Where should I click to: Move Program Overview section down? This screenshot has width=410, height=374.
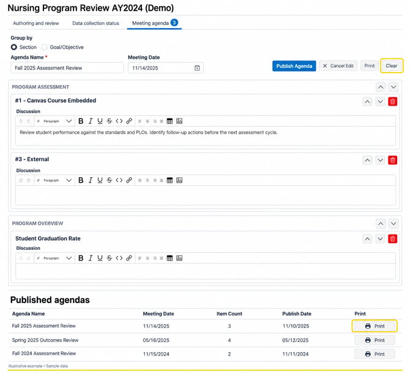(393, 224)
